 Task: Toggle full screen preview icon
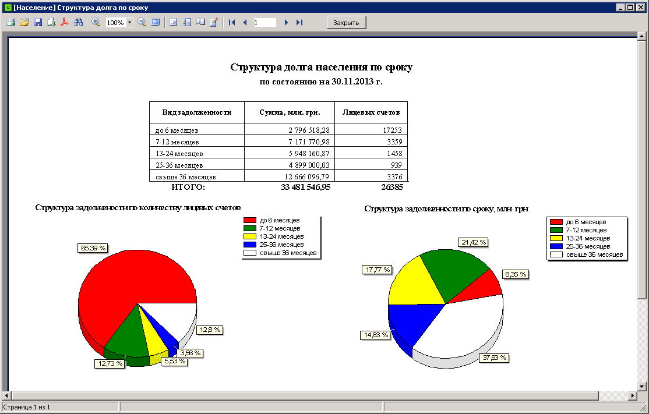click(155, 22)
